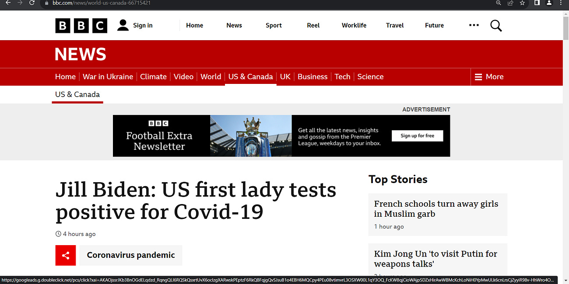This screenshot has width=569, height=284.
Task: Select Business section
Action: [313, 76]
